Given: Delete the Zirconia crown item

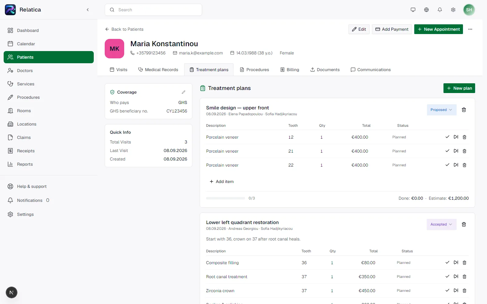Looking at the screenshot, I should coord(464,291).
